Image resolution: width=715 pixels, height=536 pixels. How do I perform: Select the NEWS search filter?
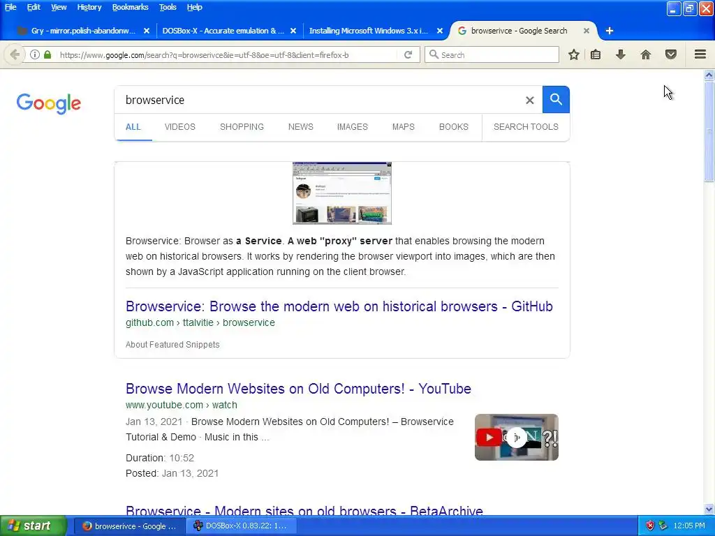point(300,127)
